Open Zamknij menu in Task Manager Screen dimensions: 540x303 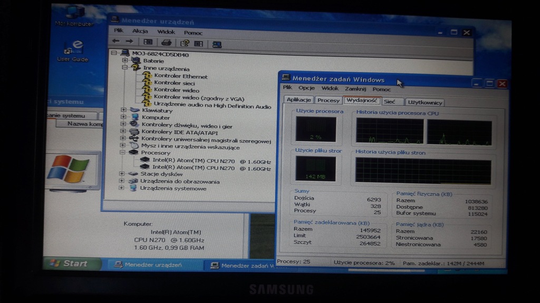[355, 89]
